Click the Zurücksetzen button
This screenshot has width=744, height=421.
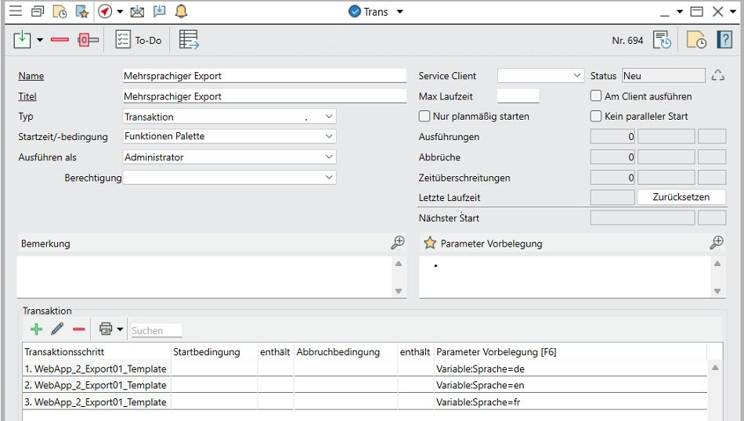681,197
